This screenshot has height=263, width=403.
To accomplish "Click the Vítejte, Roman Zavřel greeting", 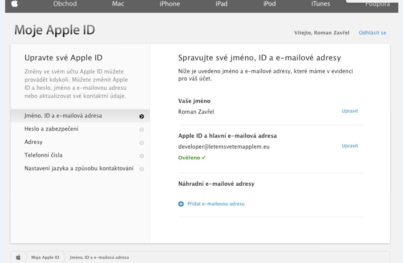I will point(322,32).
